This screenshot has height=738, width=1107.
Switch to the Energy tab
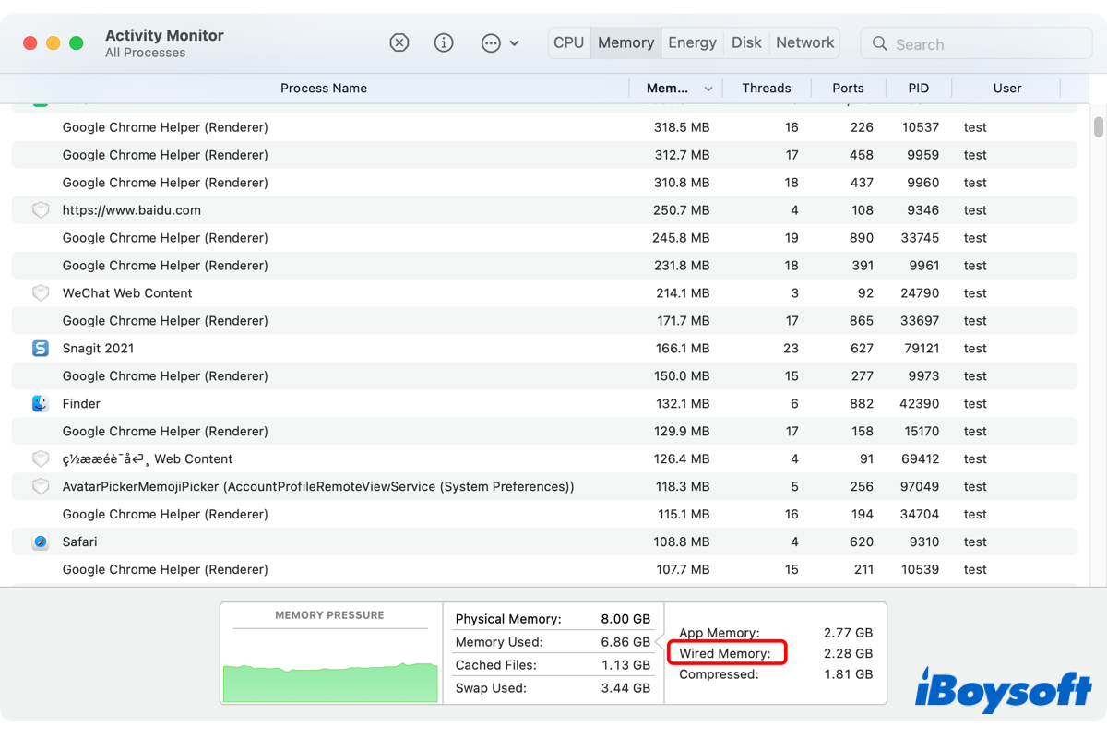coord(692,42)
